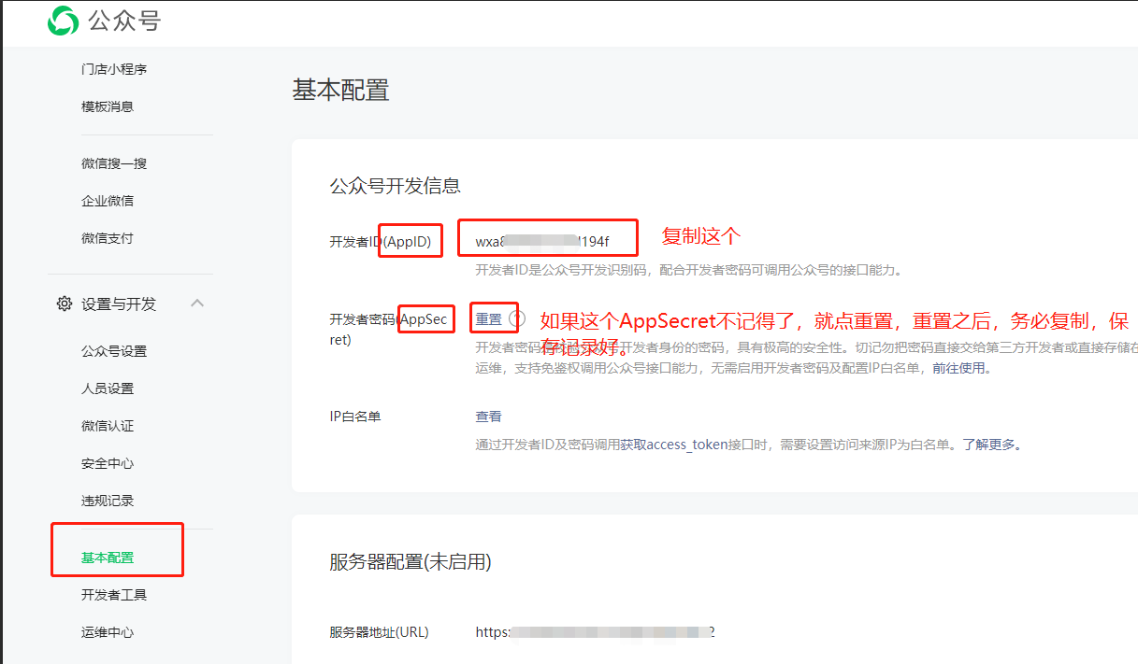
Task: Click the 服务器配置(未启用) section title
Action: 411,562
